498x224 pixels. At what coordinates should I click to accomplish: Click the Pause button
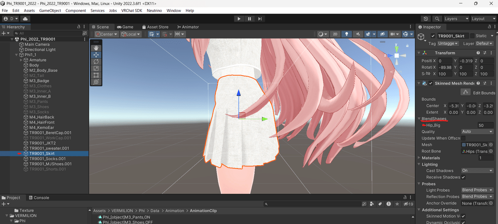coord(249,19)
